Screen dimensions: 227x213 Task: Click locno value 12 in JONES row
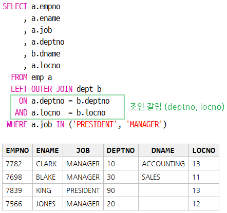(204, 204)
